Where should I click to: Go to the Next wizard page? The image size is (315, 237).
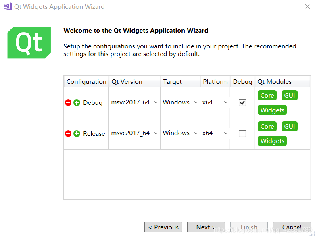click(x=206, y=227)
